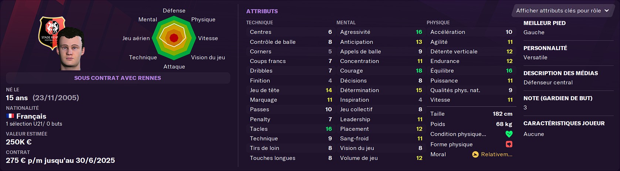Image resolution: width=620 pixels, height=171 pixels.
Task: Click the PHYSIQUE column header
Action: [x=438, y=22]
